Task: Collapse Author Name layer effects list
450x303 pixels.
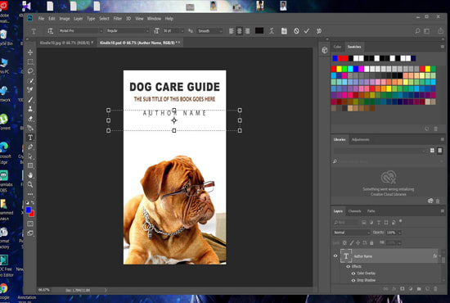Action: point(440,256)
